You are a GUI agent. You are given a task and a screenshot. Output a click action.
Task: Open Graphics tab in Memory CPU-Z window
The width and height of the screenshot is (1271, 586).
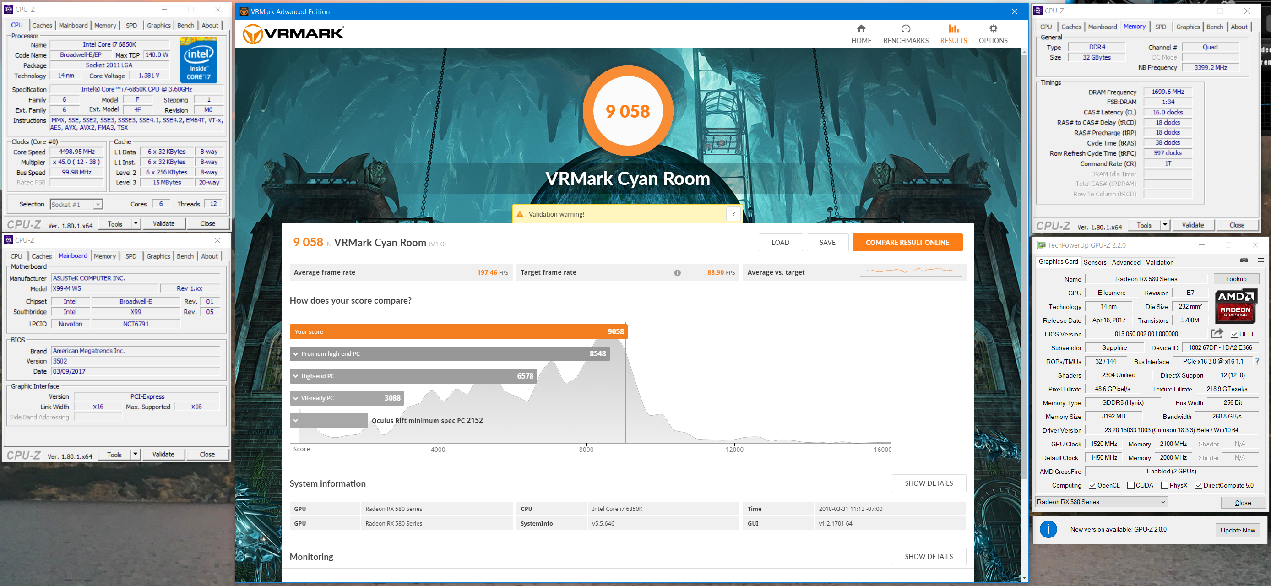click(x=1188, y=27)
